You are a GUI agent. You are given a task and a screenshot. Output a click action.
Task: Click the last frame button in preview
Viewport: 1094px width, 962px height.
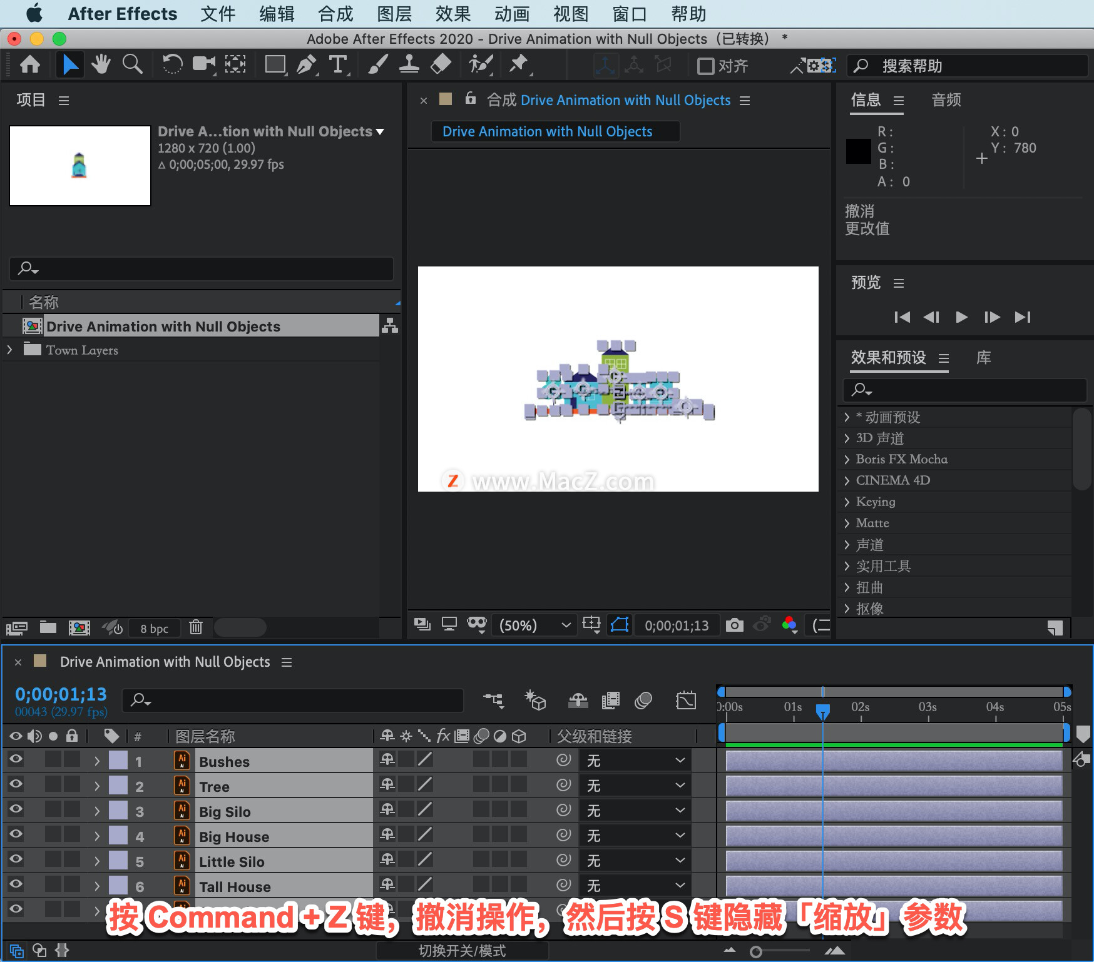[1022, 317]
